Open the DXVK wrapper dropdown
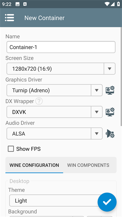This screenshot has width=122, height=217. pos(55,112)
